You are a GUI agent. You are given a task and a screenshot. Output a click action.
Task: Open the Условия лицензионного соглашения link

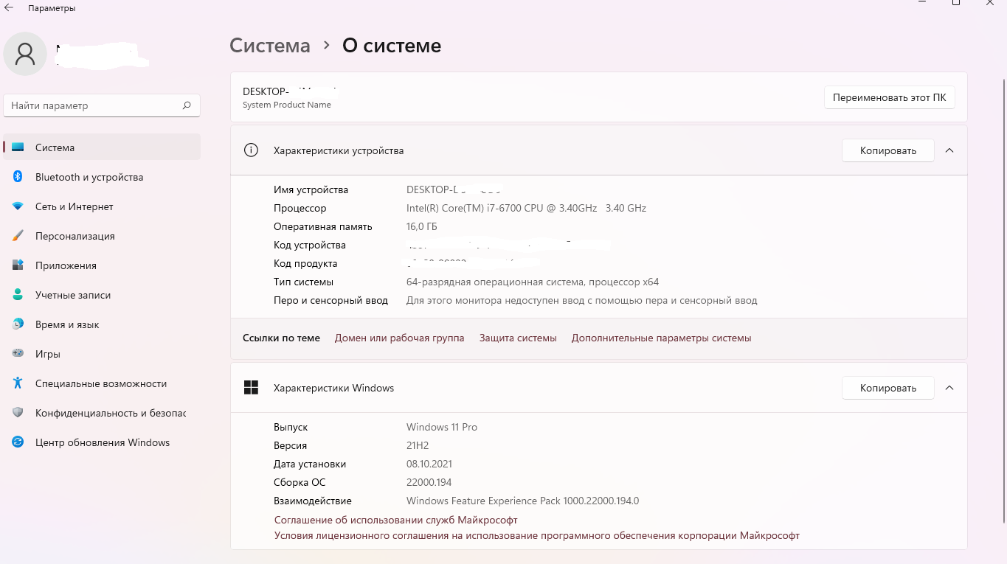coord(537,536)
